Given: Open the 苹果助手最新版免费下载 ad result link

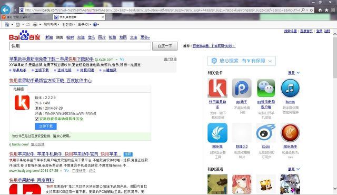Looking at the screenshot, I should point(52,59).
